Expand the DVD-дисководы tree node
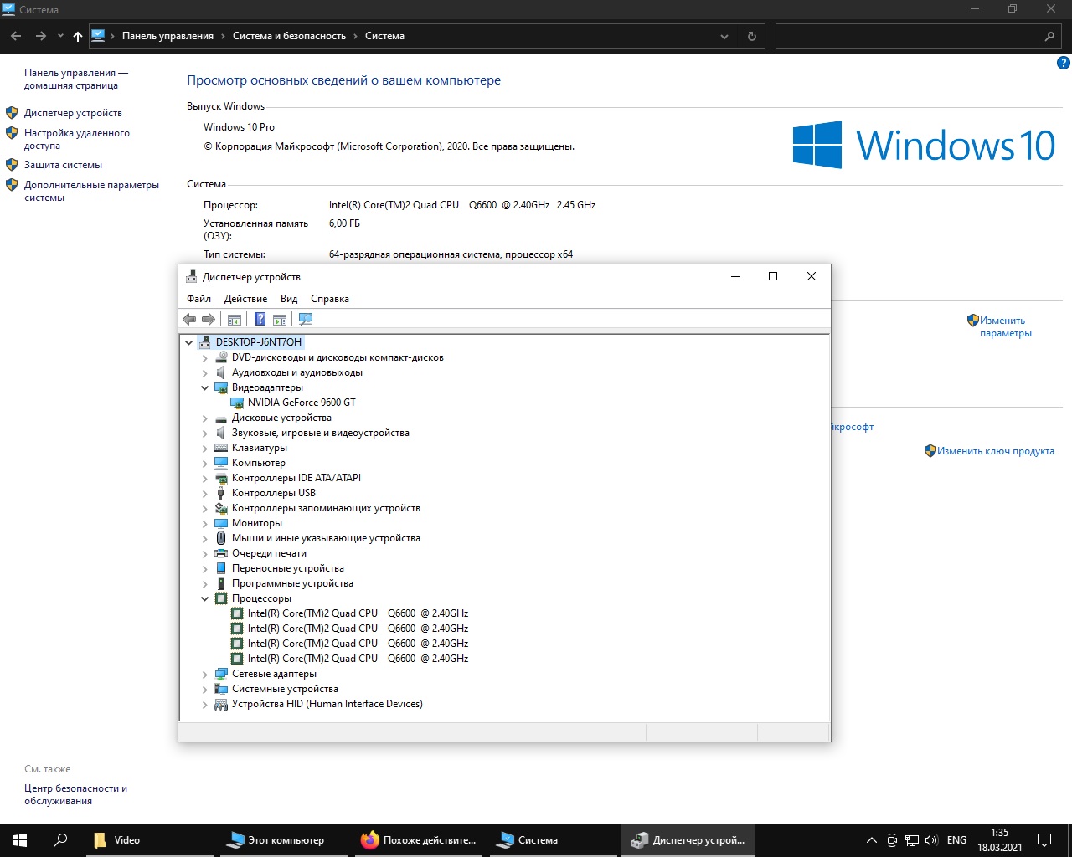This screenshot has width=1072, height=857. click(205, 357)
